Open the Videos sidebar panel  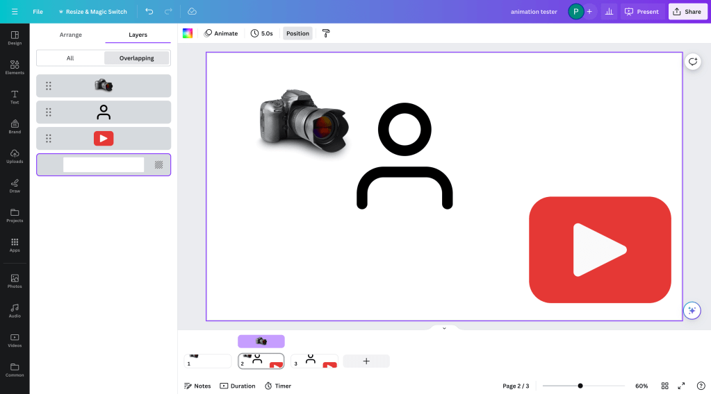(x=15, y=340)
